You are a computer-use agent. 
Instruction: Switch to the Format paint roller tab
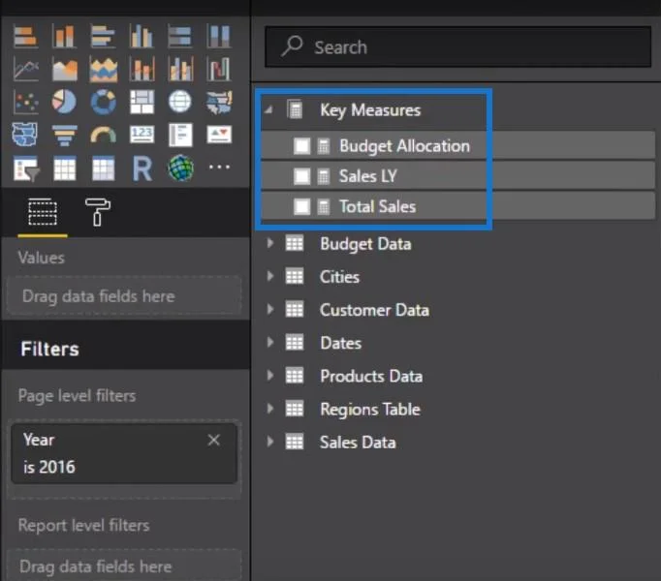coord(98,212)
